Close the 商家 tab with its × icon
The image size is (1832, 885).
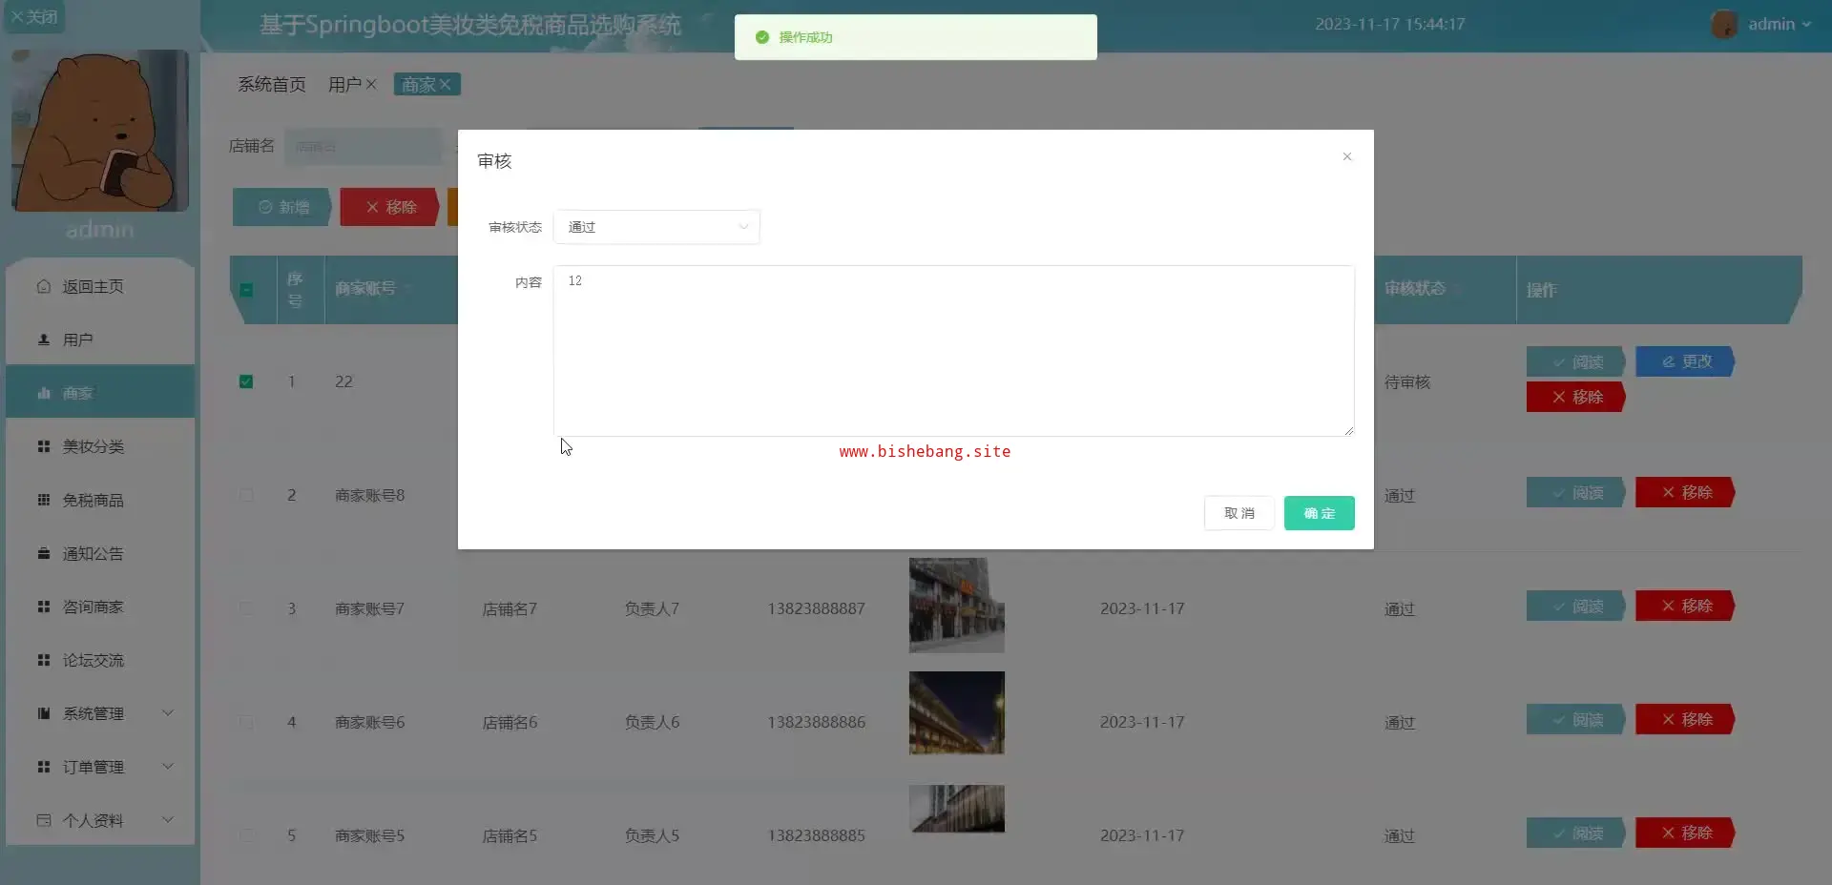(445, 85)
